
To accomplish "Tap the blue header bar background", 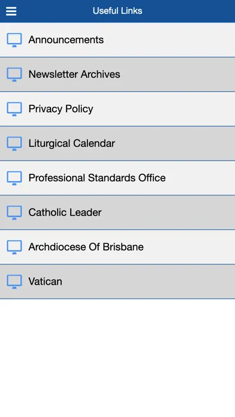I will (x=186, y=11).
